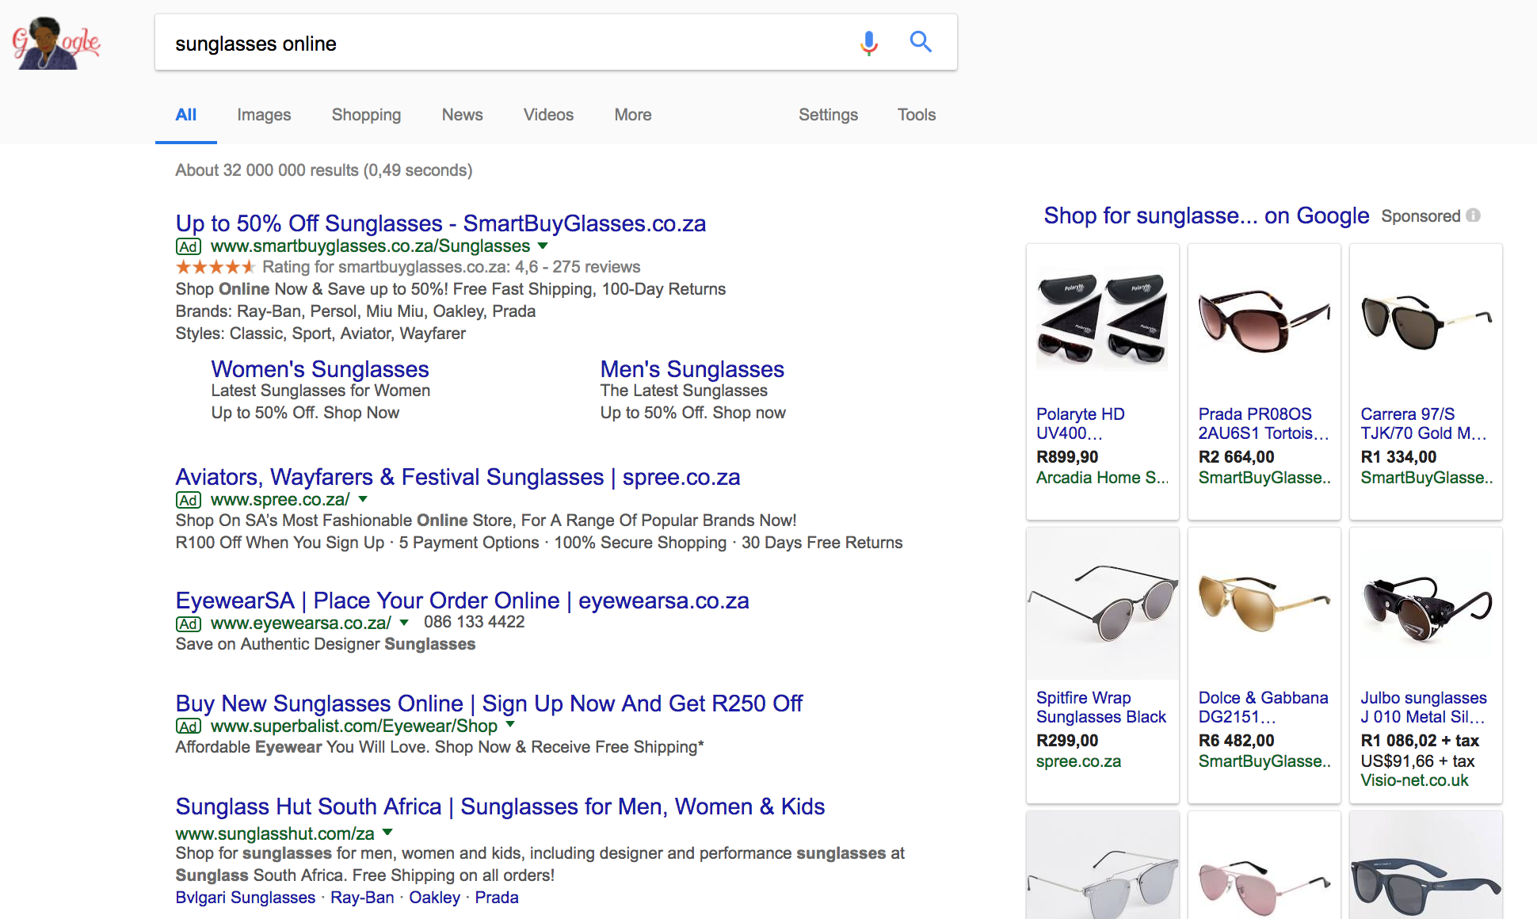This screenshot has width=1537, height=919.
Task: Open the Tools options
Action: tap(917, 115)
